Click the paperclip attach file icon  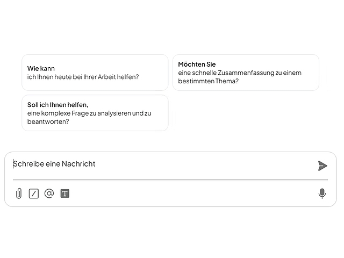point(19,193)
